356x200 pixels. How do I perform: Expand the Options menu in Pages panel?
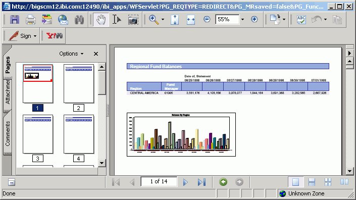71,54
